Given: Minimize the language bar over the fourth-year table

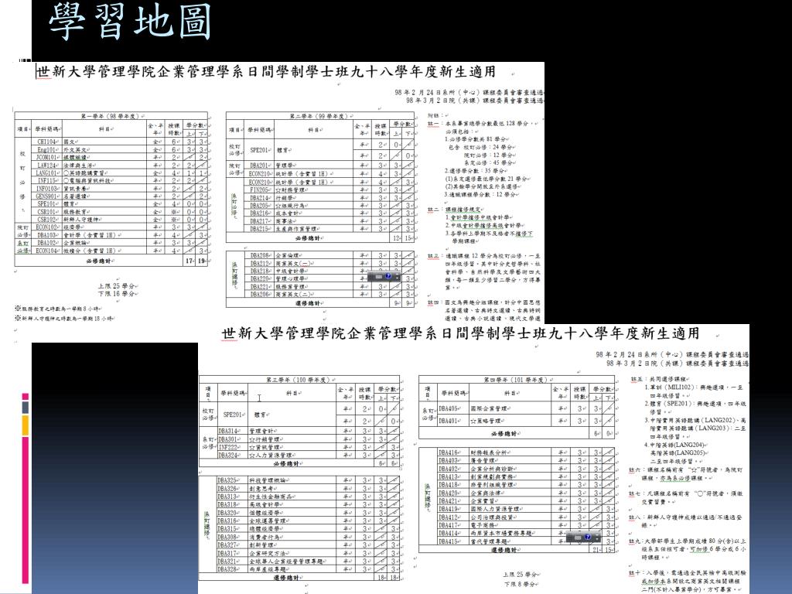Looking at the screenshot, I should [x=597, y=535].
